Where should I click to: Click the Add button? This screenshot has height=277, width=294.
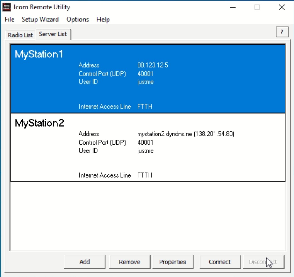pos(85,262)
